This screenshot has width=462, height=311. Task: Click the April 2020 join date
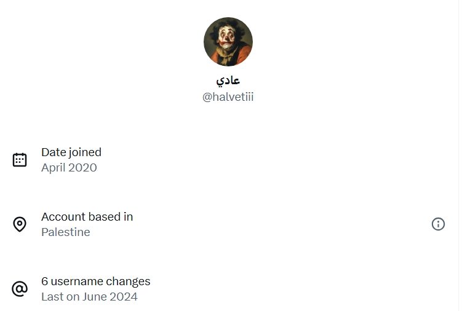coord(69,168)
